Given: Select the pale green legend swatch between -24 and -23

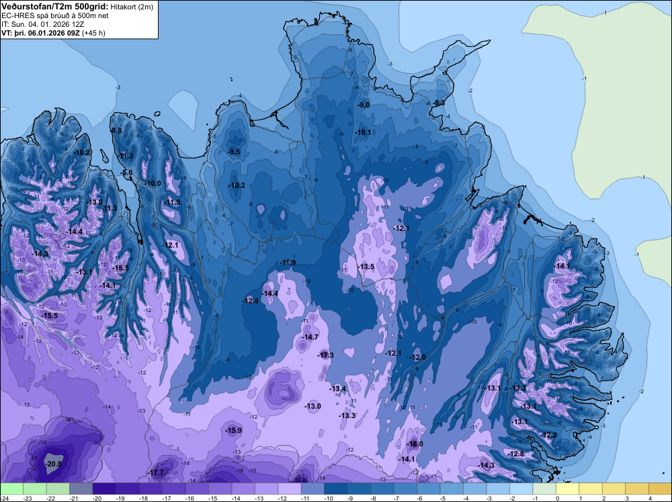Looking at the screenshot, I should tap(11, 489).
